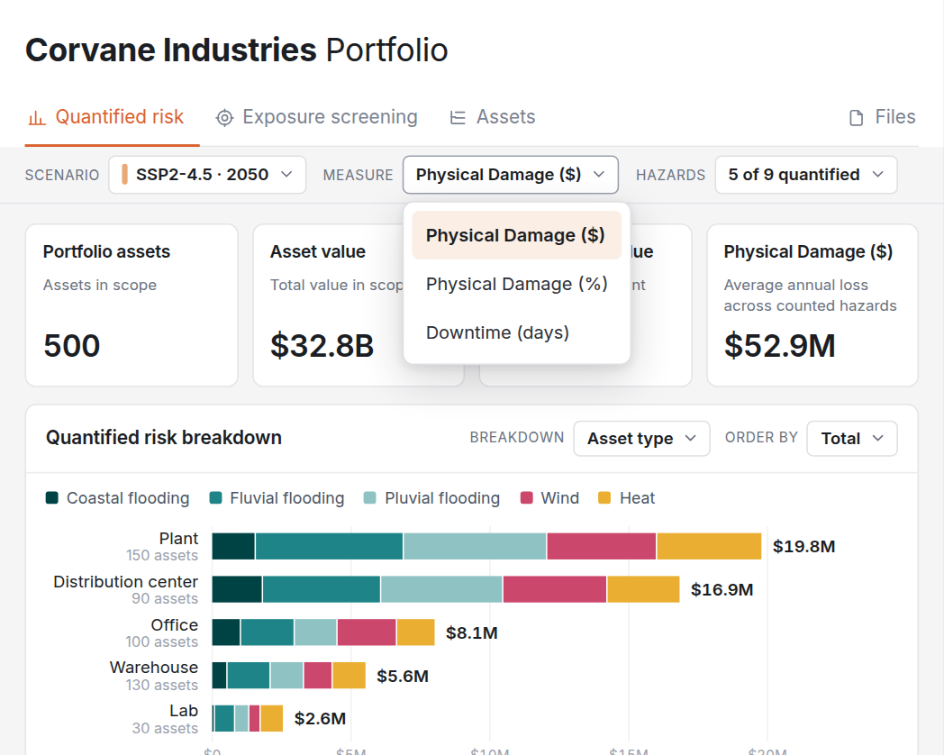
Task: Choose Physical Damage (%) in the measure menu
Action: 516,284
